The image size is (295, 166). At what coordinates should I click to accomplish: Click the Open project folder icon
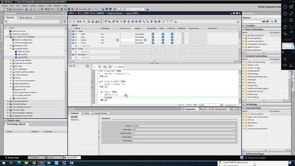7,9
